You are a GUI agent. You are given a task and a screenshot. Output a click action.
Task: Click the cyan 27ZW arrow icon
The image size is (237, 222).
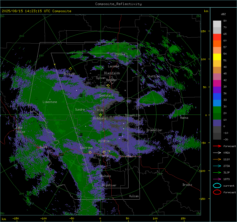[x=217, y=166]
